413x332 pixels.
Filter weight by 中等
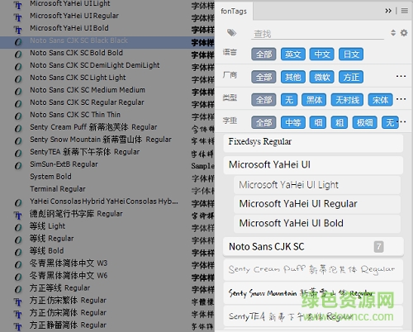tap(293, 122)
